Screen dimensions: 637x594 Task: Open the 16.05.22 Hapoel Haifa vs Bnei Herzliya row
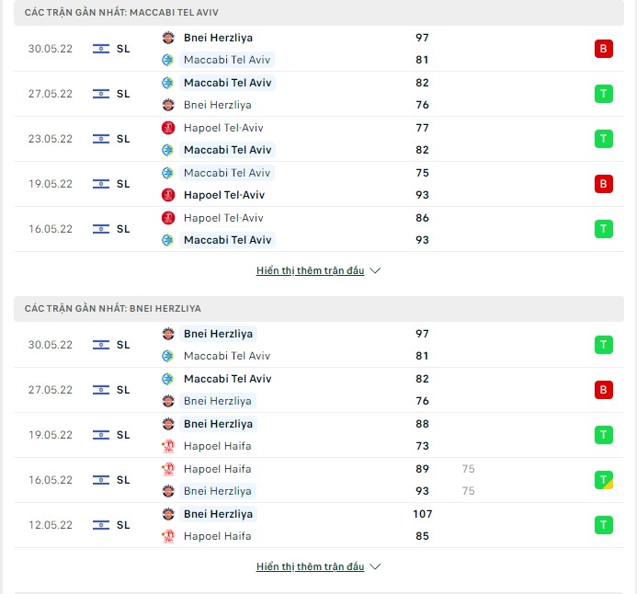[319, 480]
